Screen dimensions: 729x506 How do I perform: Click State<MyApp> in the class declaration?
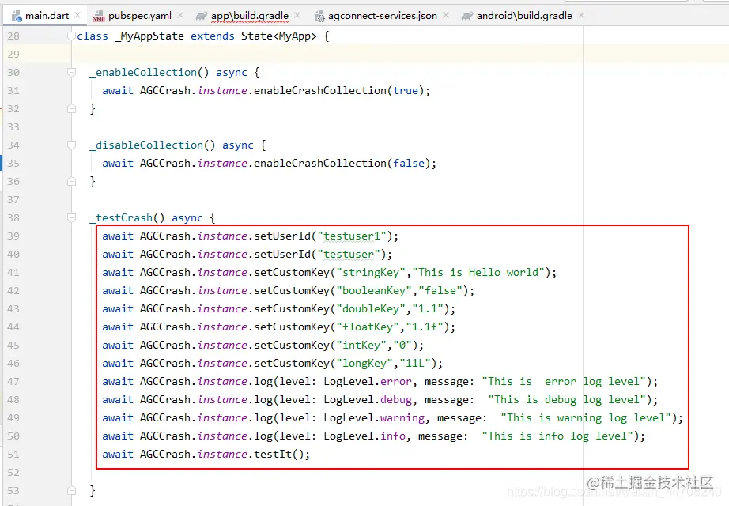pyautogui.click(x=279, y=36)
